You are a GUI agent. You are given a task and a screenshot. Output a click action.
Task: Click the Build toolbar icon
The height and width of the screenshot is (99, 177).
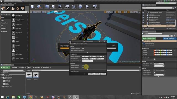(80, 7)
